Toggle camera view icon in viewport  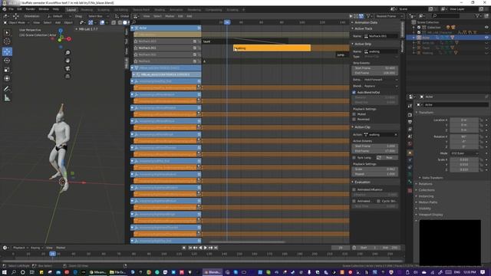68,68
